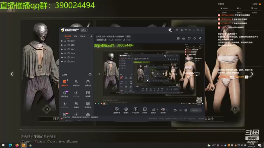The image size is (264, 148).
Task: Select the 全屏 1 layer row
Action: (x=77, y=45)
